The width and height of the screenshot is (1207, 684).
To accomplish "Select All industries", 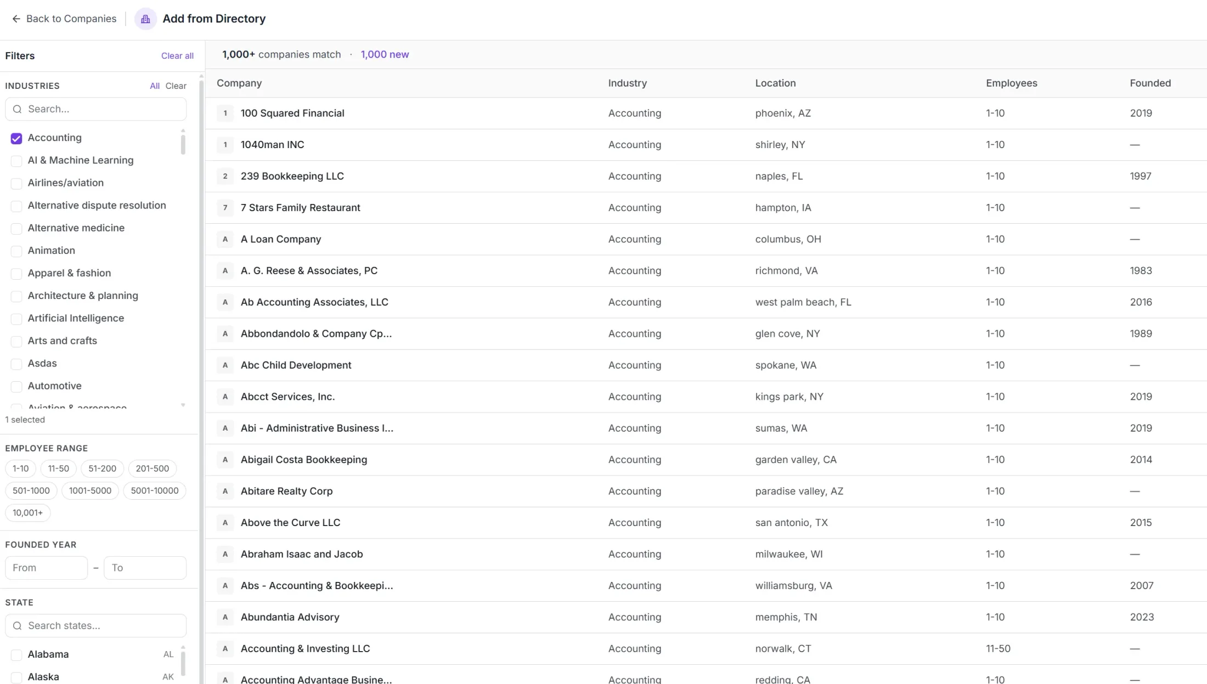I will pyautogui.click(x=155, y=86).
